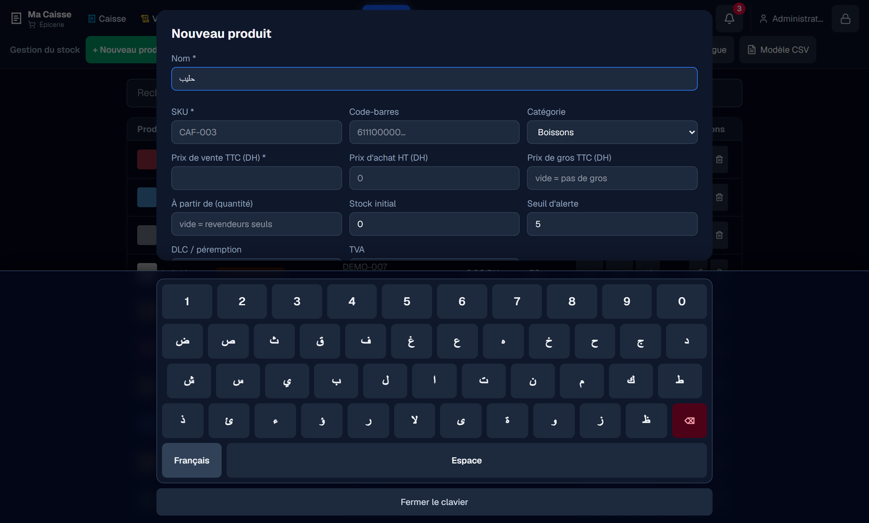Tap the 5 key on the keyboard
This screenshot has height=523, width=869.
[x=407, y=302]
